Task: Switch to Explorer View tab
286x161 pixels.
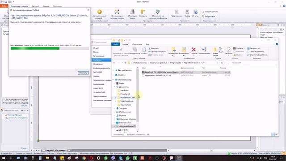Action: click(147, 44)
